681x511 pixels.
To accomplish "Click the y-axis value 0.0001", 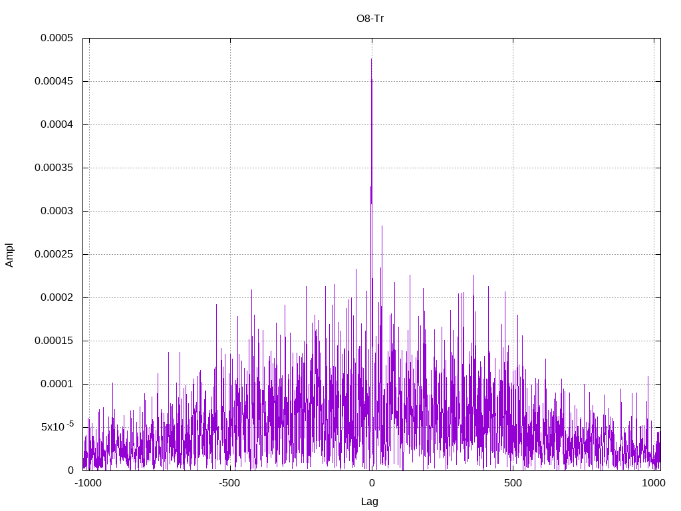I will pos(57,384).
